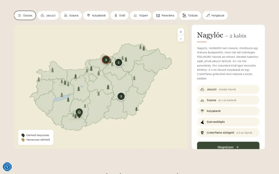Open the highlighted cluster marker with 3
Image resolution: width=279 pixels, height=174 pixels.
(106, 60)
